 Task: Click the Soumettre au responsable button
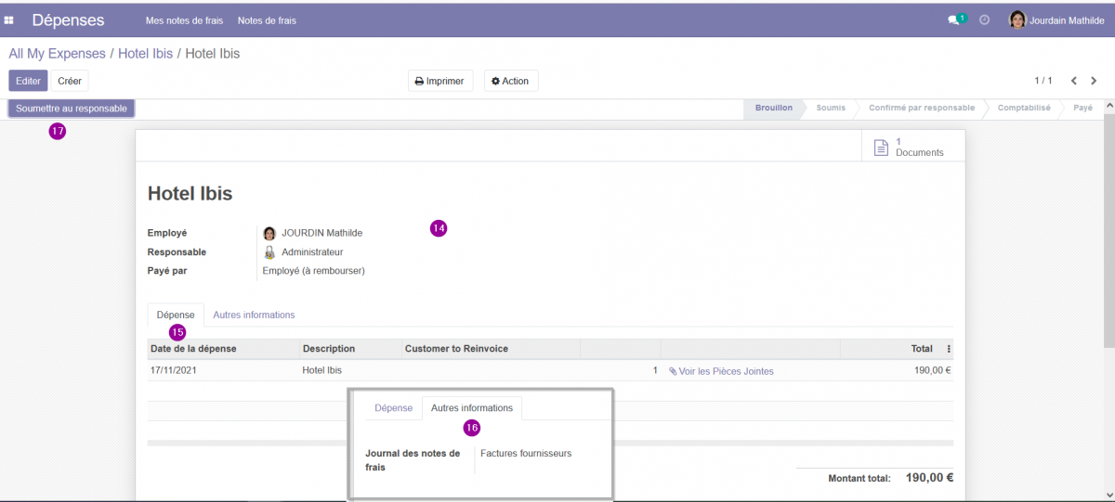(72, 109)
